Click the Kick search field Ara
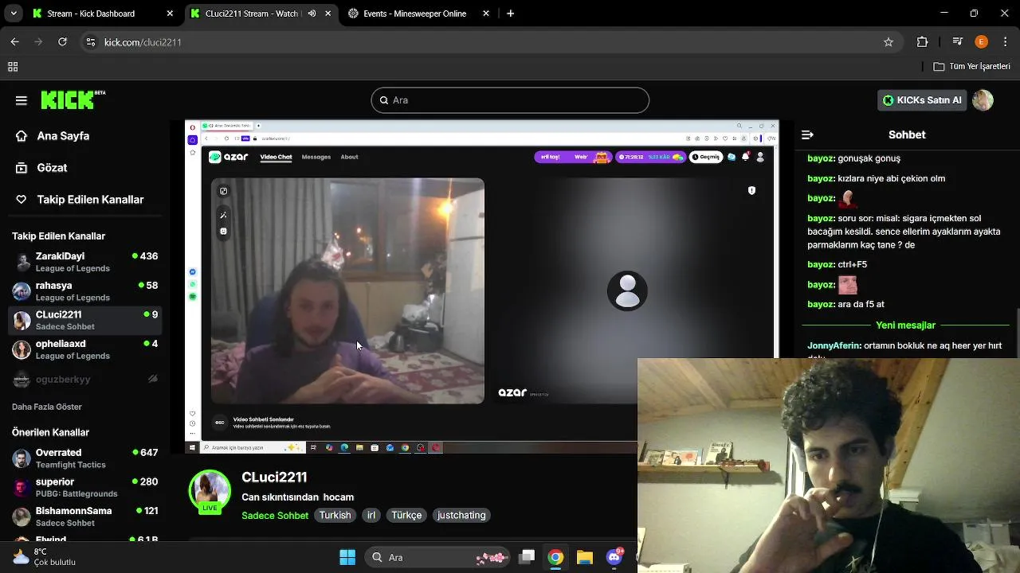 (x=510, y=100)
